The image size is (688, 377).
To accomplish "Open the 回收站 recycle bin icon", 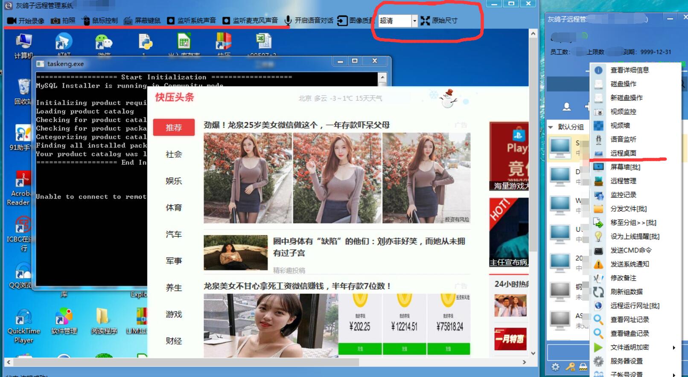I will tap(23, 91).
